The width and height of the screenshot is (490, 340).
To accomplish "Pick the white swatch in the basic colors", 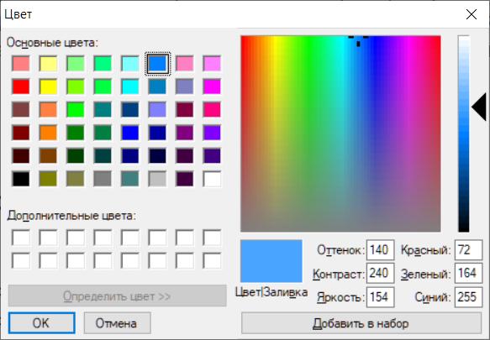I will point(212,179).
